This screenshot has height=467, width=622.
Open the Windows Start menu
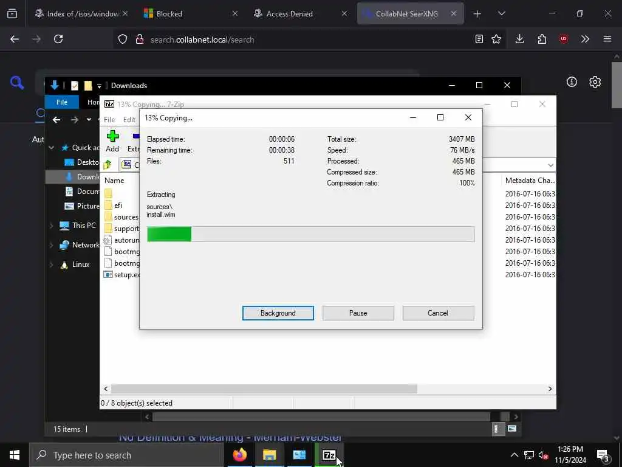coord(15,455)
